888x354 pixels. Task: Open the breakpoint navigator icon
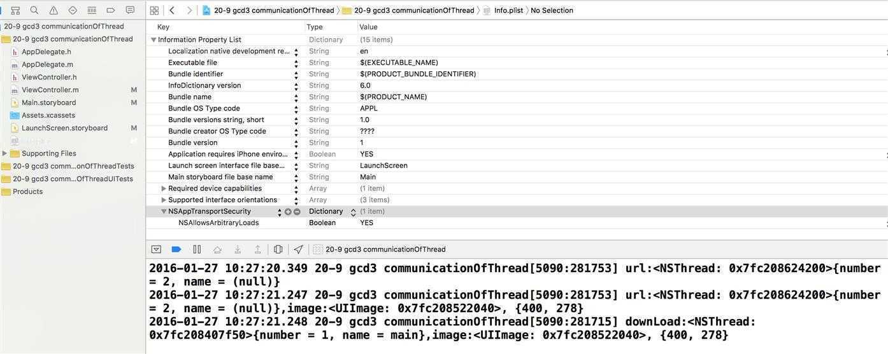[x=111, y=10]
